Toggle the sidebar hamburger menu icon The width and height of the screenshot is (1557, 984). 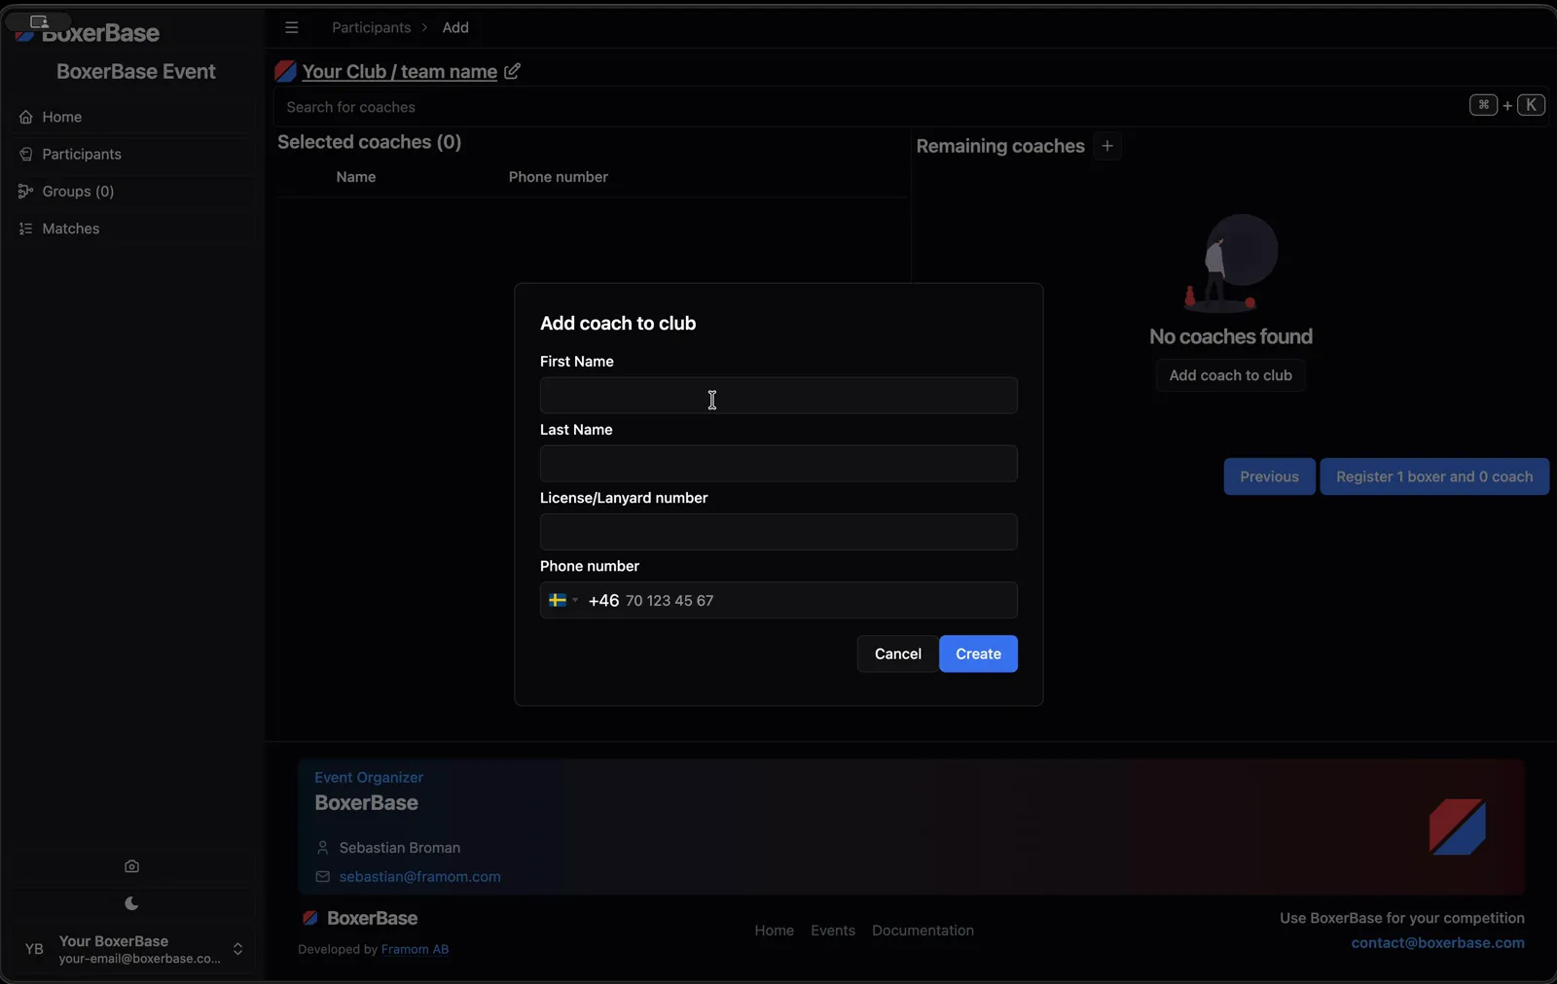pos(291,27)
